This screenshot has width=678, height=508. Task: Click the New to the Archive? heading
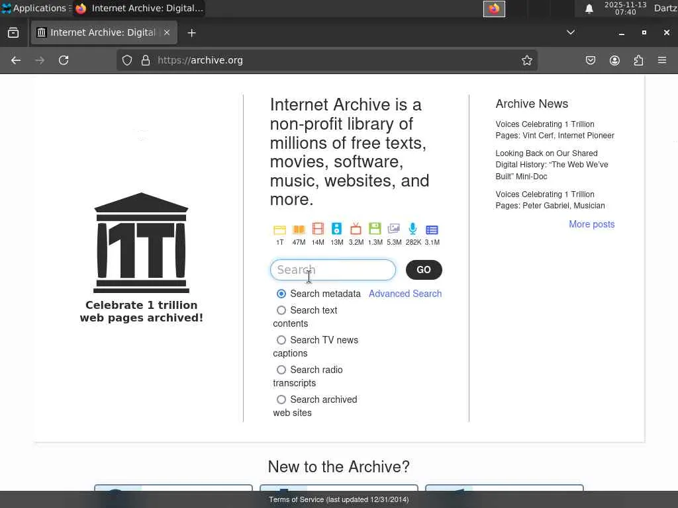[x=338, y=466]
